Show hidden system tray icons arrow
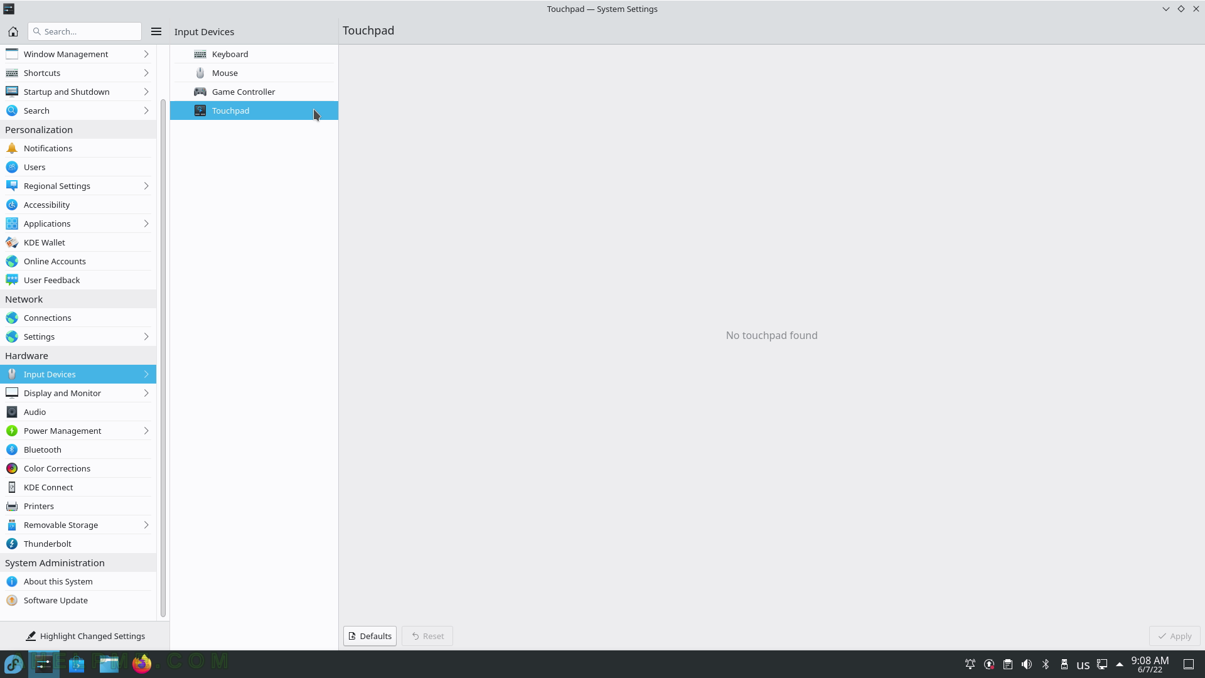Screen dimensions: 1205x678 click(1120, 664)
